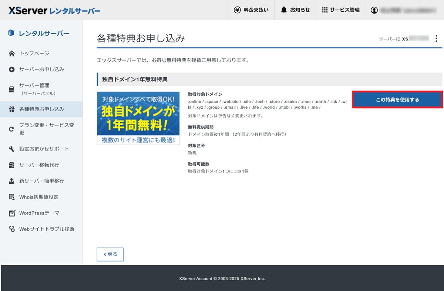Click the yen icon for 料金支払い
Screen dimensions: 444x291
[x=238, y=10]
